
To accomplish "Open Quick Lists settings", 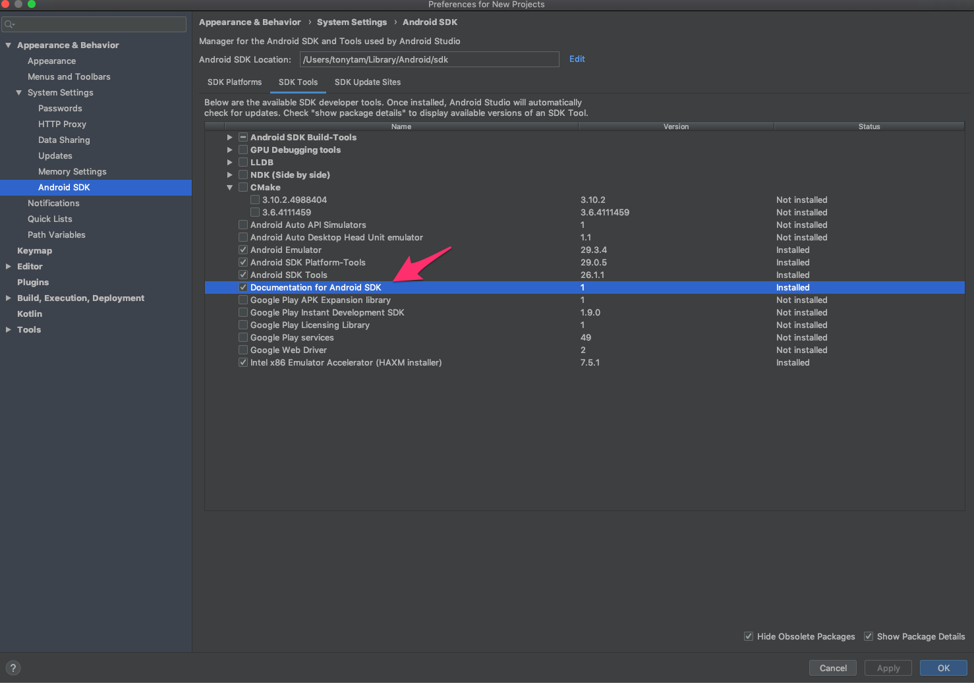I will click(50, 219).
